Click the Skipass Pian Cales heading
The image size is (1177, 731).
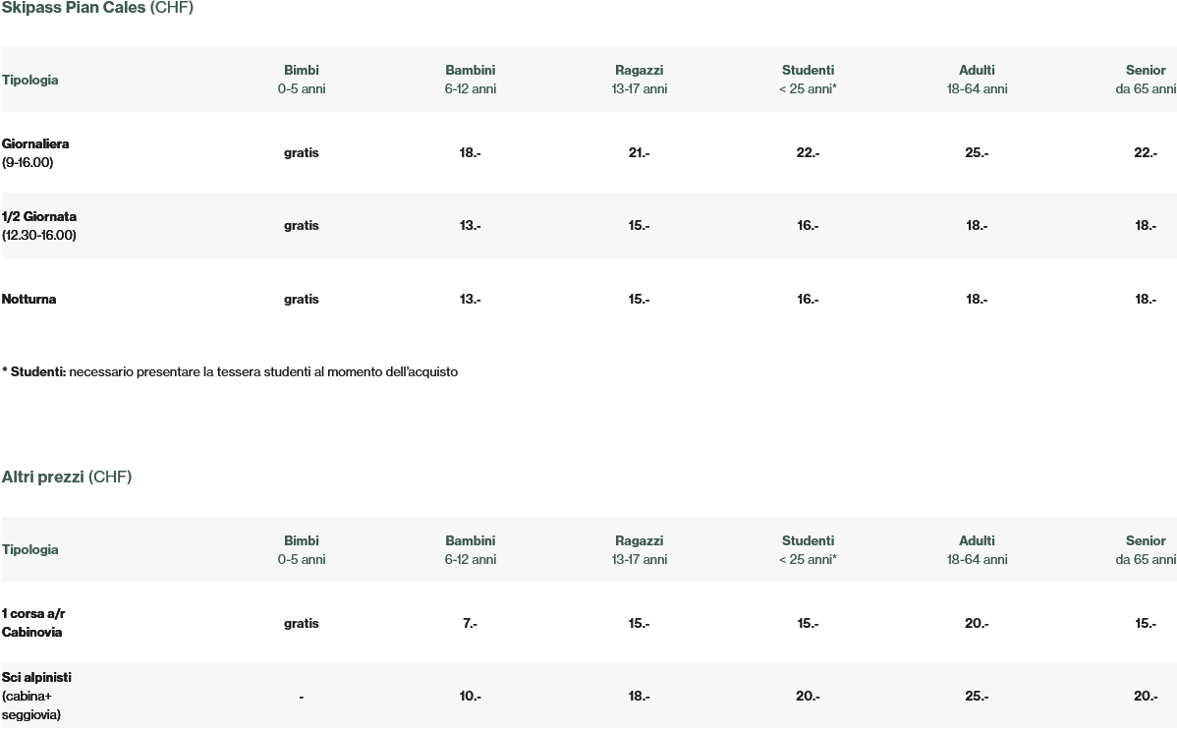(x=97, y=8)
